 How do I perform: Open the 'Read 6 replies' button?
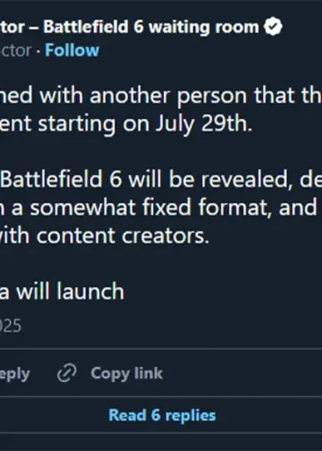162,415
